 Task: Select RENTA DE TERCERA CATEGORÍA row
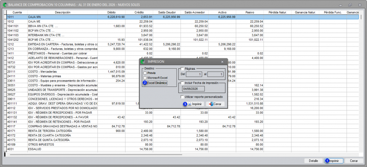pos(182,131)
